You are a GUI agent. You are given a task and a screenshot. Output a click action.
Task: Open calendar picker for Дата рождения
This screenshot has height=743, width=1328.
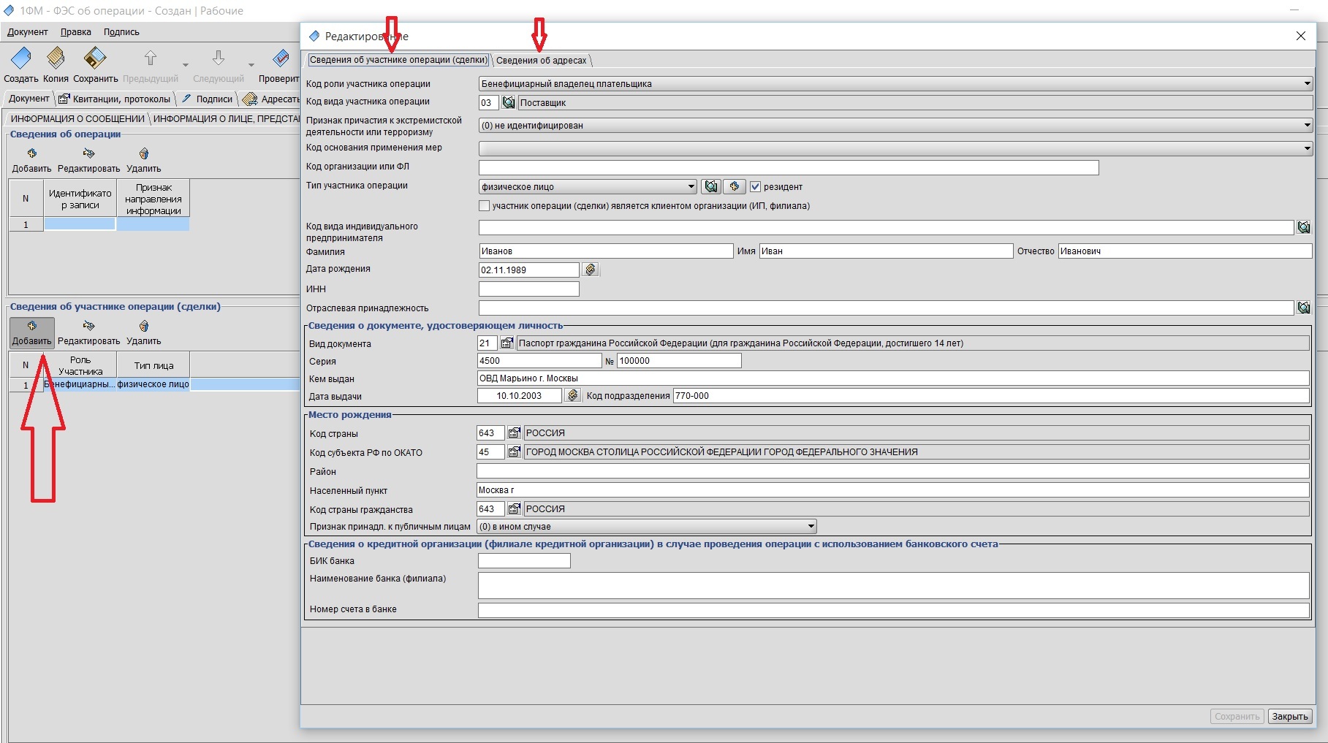(x=591, y=270)
